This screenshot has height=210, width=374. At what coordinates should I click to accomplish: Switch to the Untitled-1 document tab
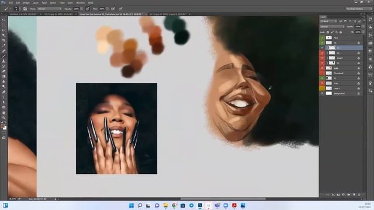(23, 14)
